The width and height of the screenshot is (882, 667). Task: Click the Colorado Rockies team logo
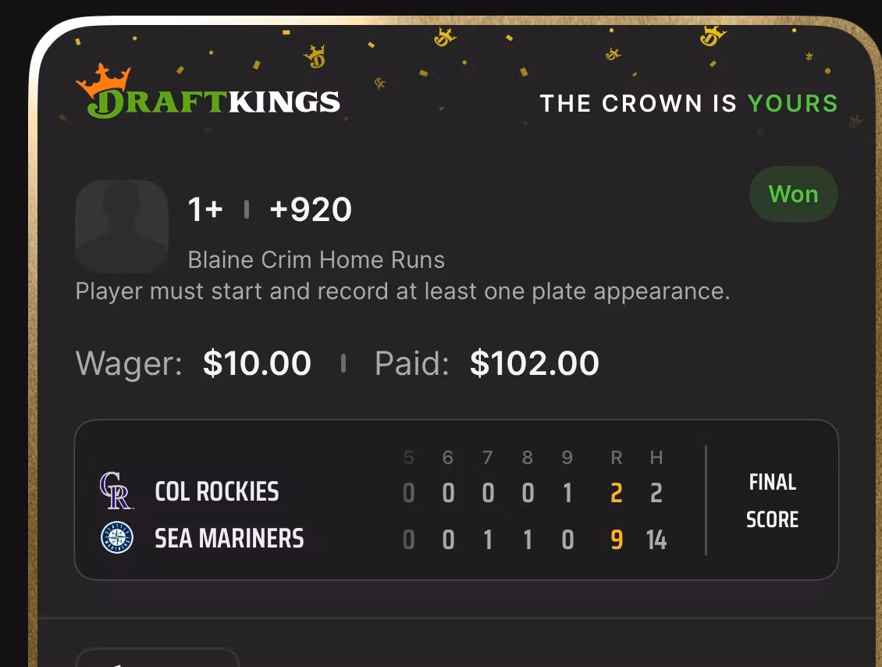(116, 491)
